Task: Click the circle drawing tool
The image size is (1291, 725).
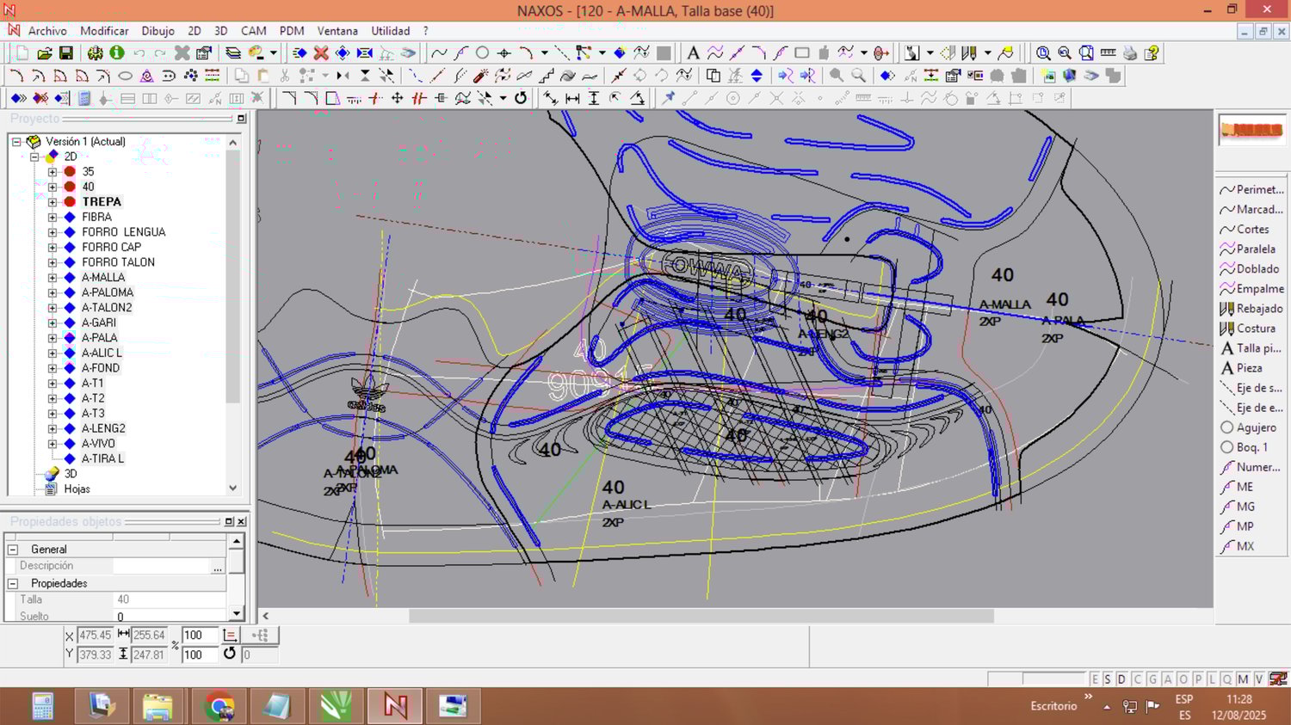Action: click(x=483, y=53)
